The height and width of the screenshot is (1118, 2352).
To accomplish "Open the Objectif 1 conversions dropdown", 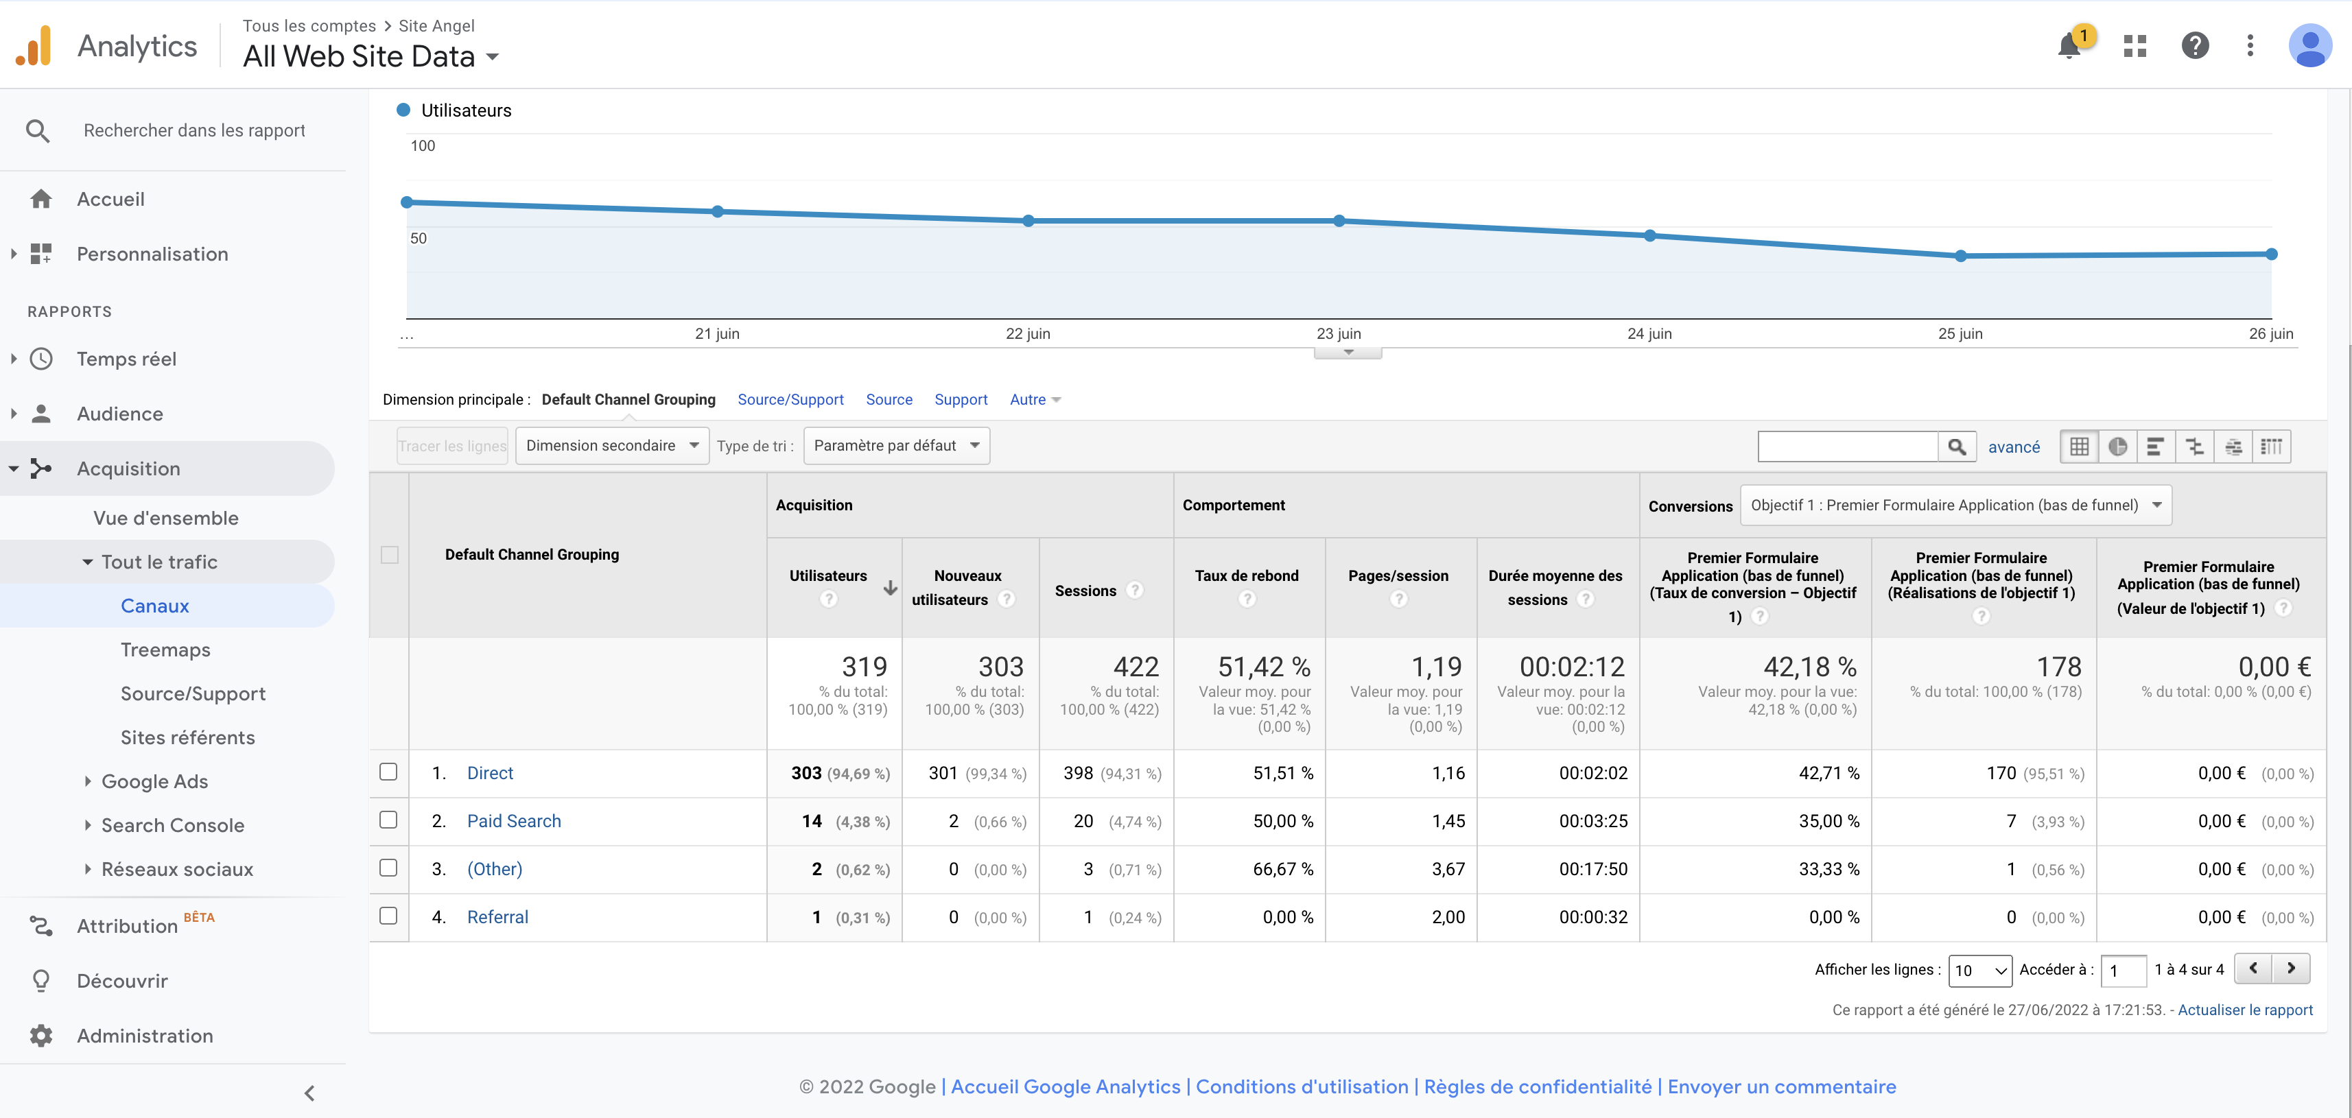I will [1955, 505].
